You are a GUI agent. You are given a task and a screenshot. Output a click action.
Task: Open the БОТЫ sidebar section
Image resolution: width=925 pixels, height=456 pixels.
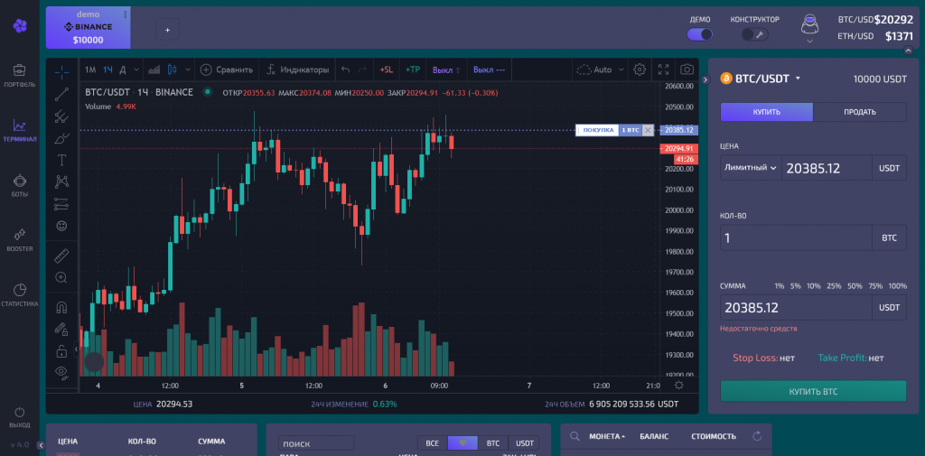[x=20, y=185]
